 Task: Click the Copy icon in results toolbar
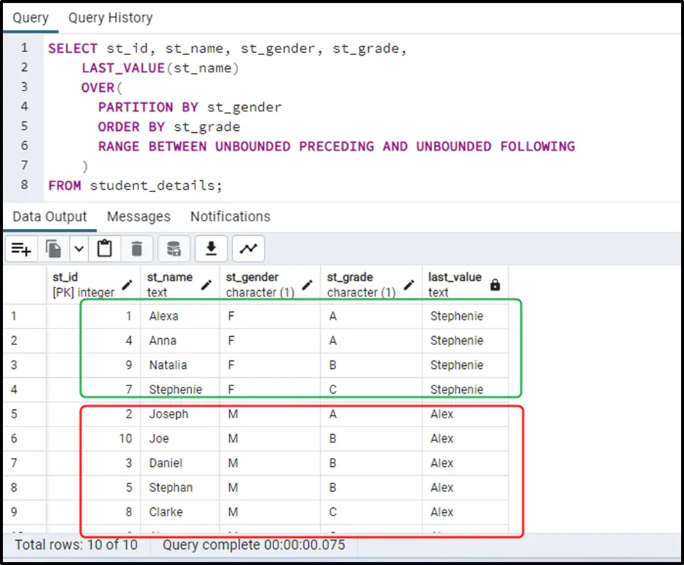click(x=53, y=248)
